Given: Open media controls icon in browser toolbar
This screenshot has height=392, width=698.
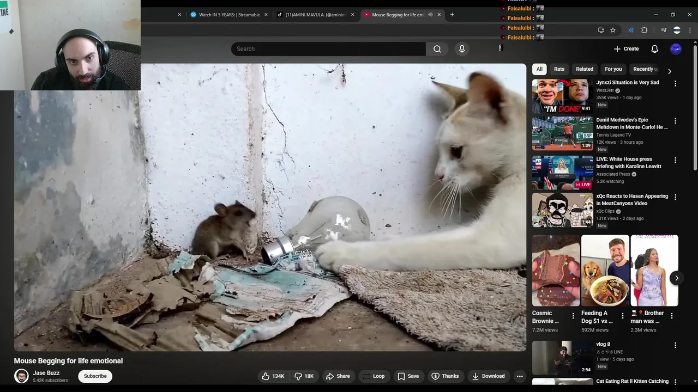Looking at the screenshot, I should point(664,30).
